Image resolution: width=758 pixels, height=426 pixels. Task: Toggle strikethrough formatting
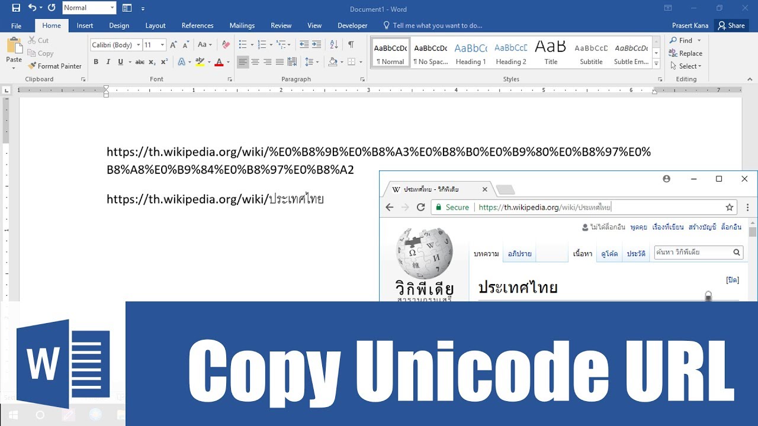(x=140, y=62)
